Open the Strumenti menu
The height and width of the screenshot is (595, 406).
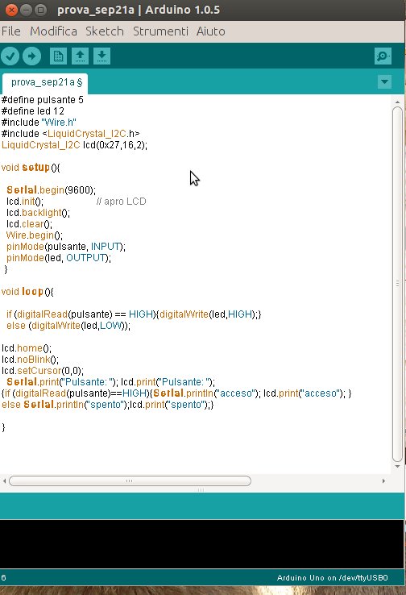[160, 31]
